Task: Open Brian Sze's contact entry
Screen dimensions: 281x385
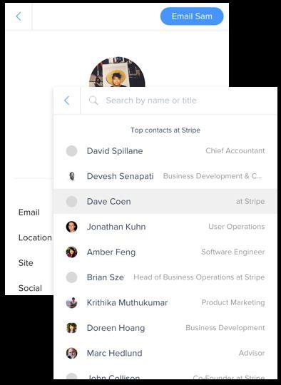Action: tap(165, 277)
